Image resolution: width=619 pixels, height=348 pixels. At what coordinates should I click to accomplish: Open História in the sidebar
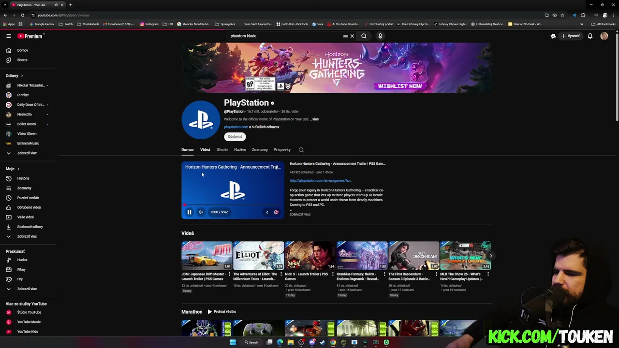[23, 178]
